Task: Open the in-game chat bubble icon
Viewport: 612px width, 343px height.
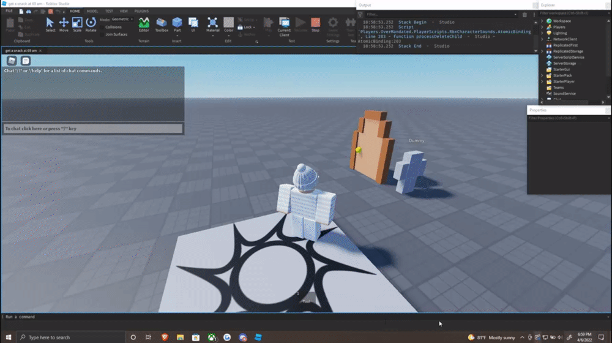Action: (26, 61)
